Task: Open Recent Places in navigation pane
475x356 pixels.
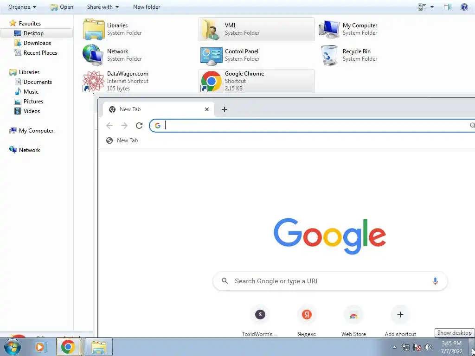Action: coord(40,53)
